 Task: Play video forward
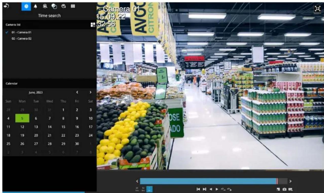217,189
